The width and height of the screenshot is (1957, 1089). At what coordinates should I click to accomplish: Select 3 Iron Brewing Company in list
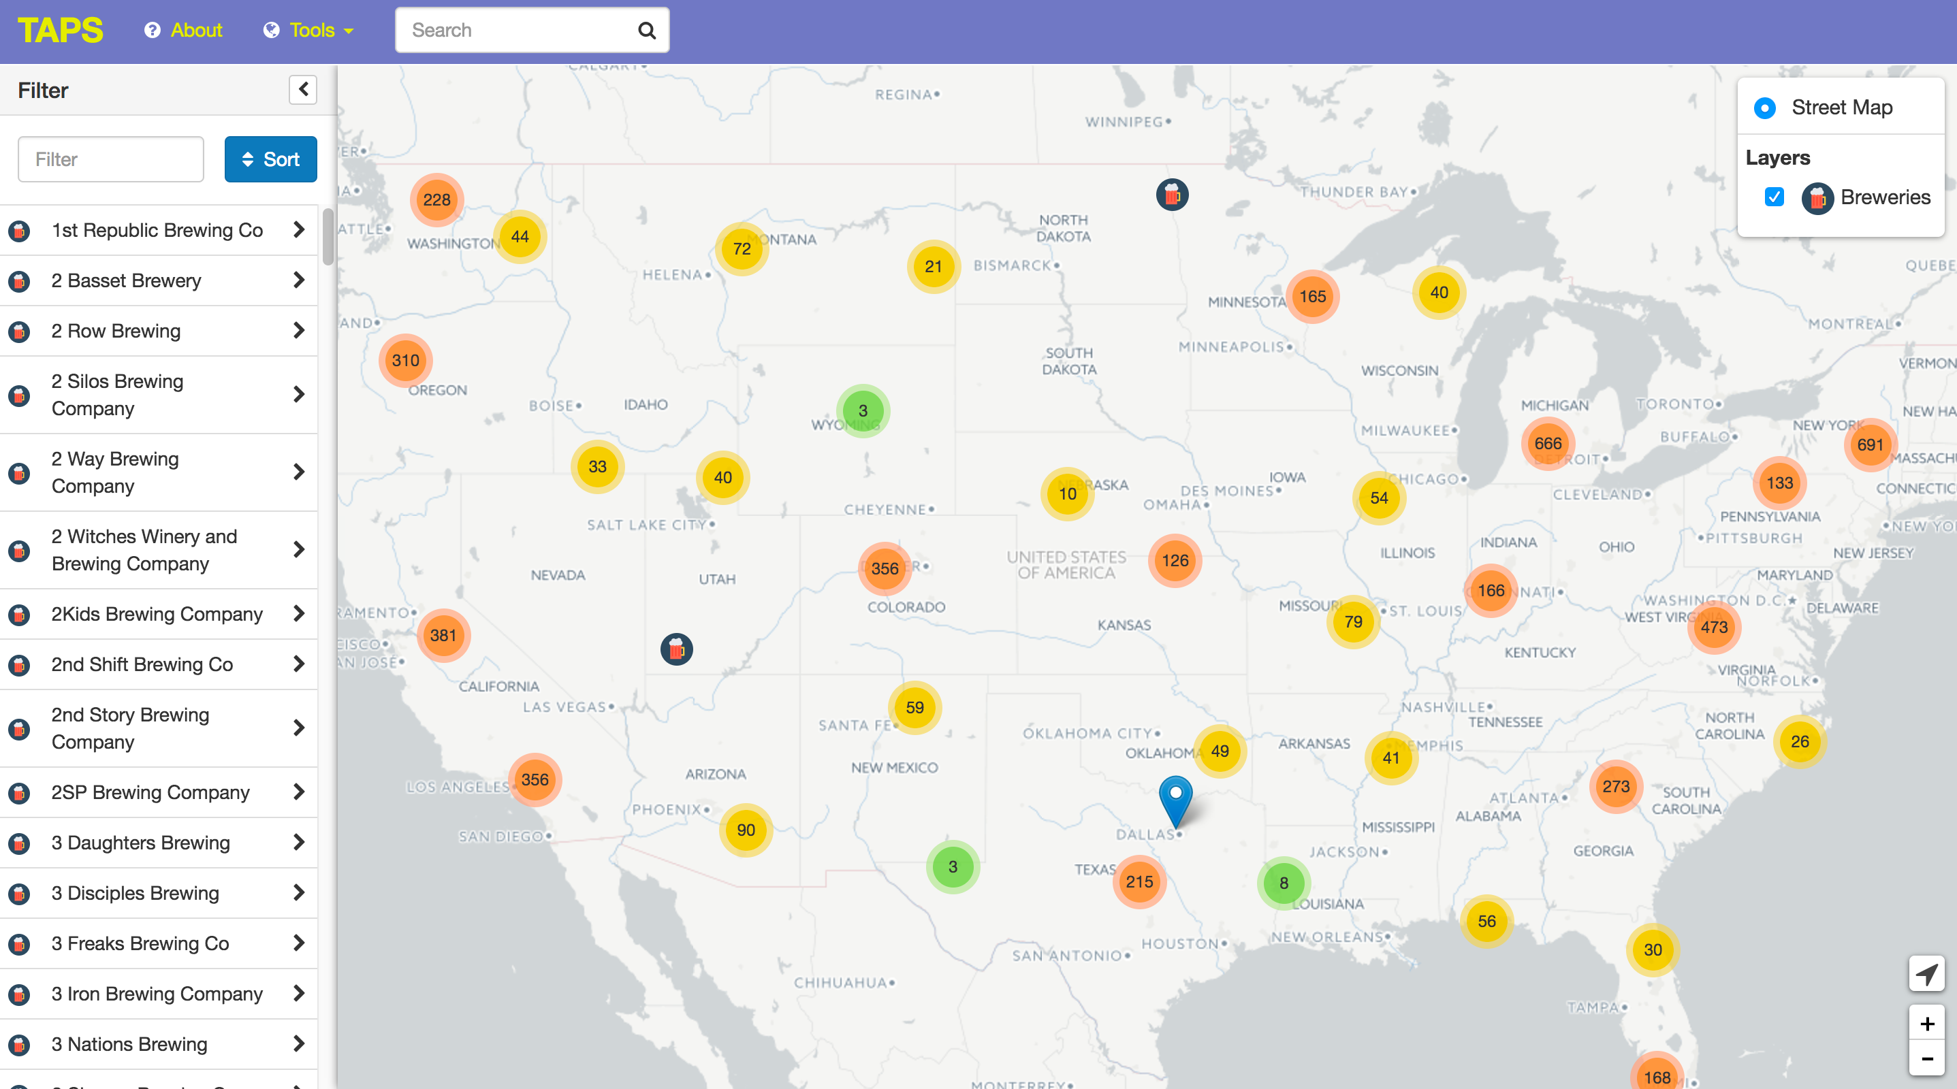click(x=158, y=994)
